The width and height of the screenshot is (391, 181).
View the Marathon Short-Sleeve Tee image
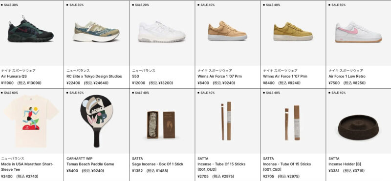point(31,121)
